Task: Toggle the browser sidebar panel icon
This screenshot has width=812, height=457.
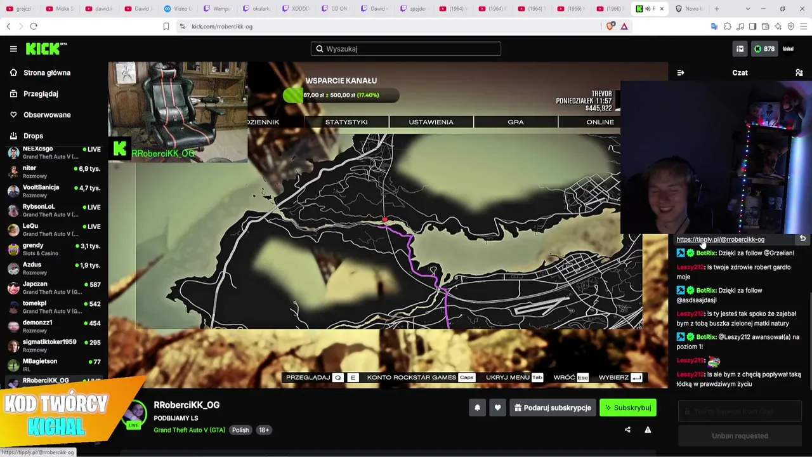Action: (x=752, y=26)
